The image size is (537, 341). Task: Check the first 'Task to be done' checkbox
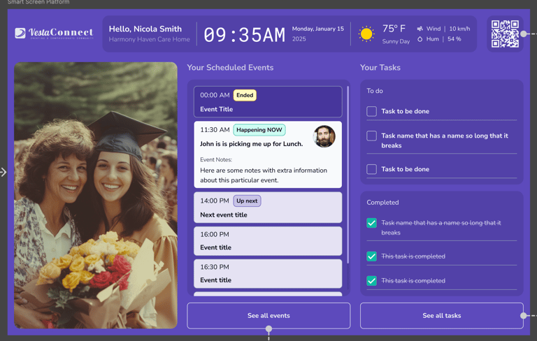pyautogui.click(x=371, y=111)
